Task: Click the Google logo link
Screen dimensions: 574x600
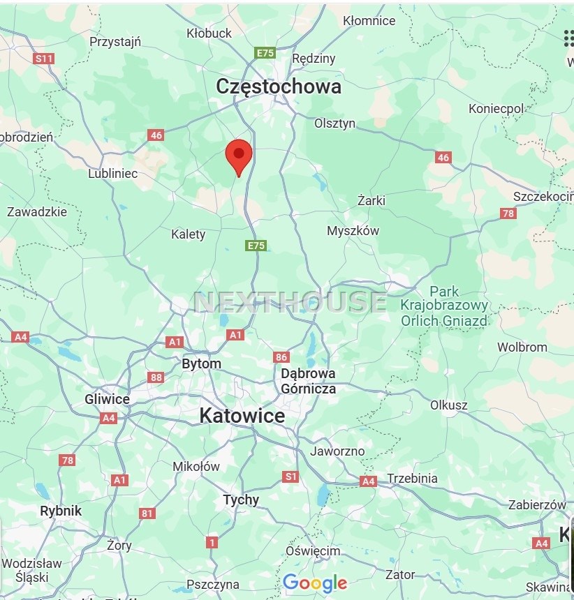Action: pyautogui.click(x=315, y=583)
